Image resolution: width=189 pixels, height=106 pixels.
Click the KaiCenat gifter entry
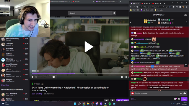[166, 20]
